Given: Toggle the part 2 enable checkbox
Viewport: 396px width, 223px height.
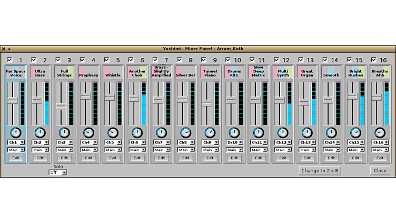Looking at the screenshot, I should (34, 60).
